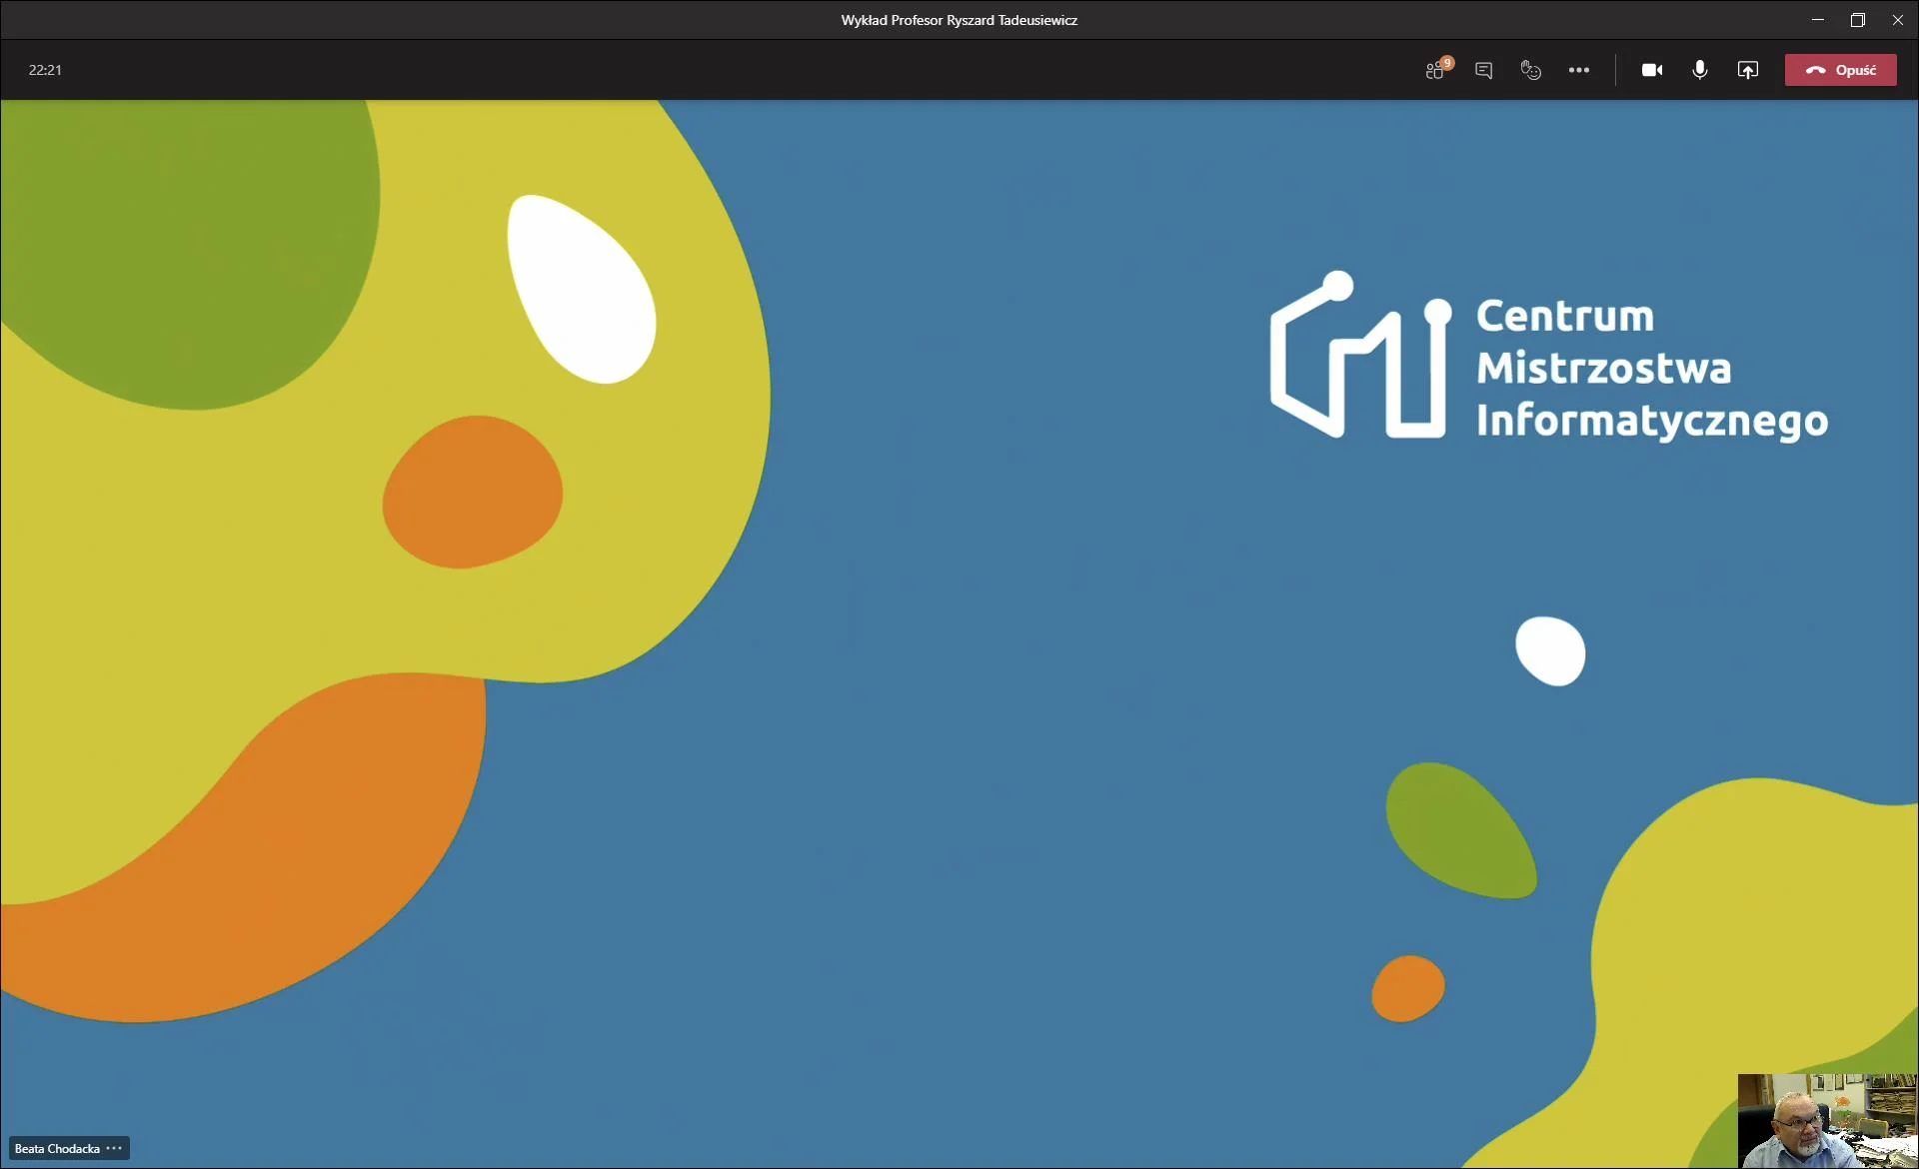Restore down the meeting window

[1858, 20]
